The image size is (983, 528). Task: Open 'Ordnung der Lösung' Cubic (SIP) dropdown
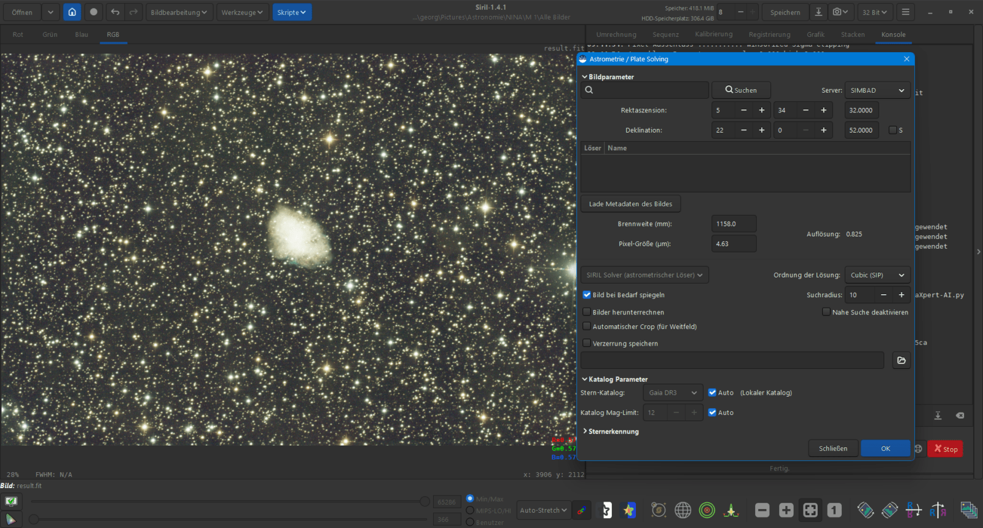[877, 275]
